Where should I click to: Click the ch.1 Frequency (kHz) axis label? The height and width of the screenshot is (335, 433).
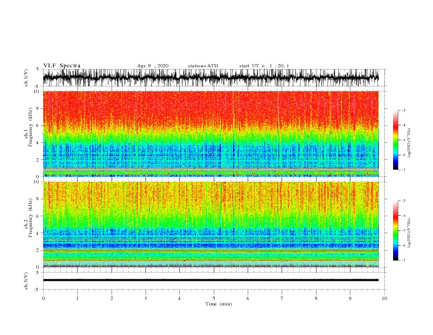(28, 126)
